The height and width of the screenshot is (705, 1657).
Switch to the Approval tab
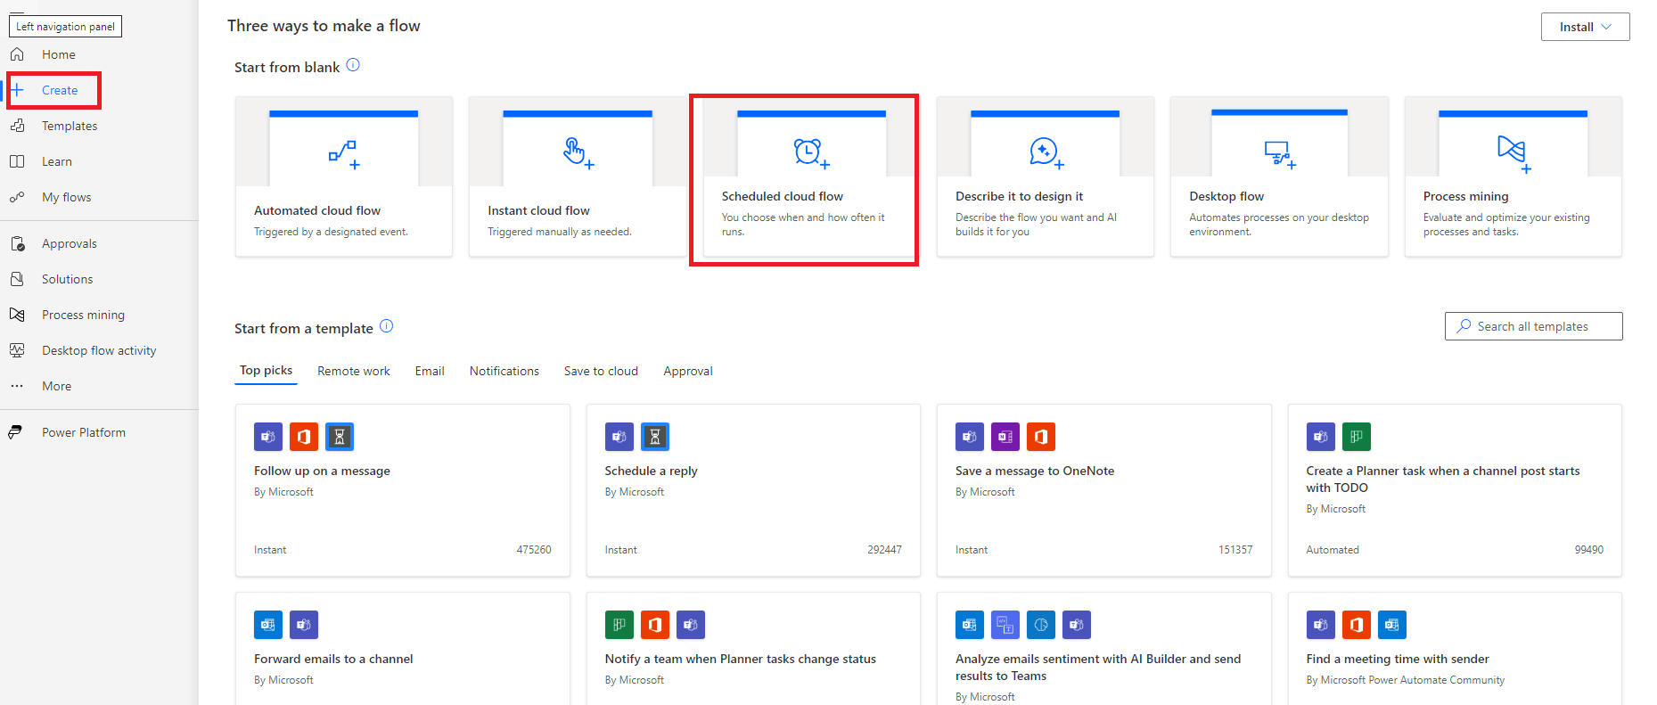coord(688,371)
